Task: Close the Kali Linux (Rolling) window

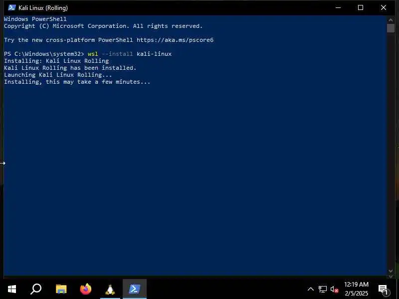Action: (x=384, y=7)
